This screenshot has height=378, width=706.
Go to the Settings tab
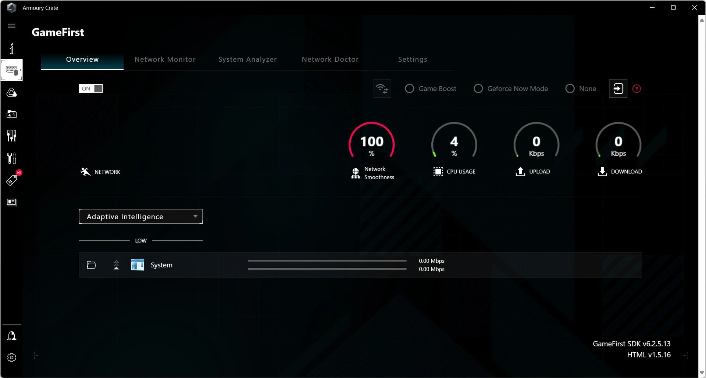point(413,60)
